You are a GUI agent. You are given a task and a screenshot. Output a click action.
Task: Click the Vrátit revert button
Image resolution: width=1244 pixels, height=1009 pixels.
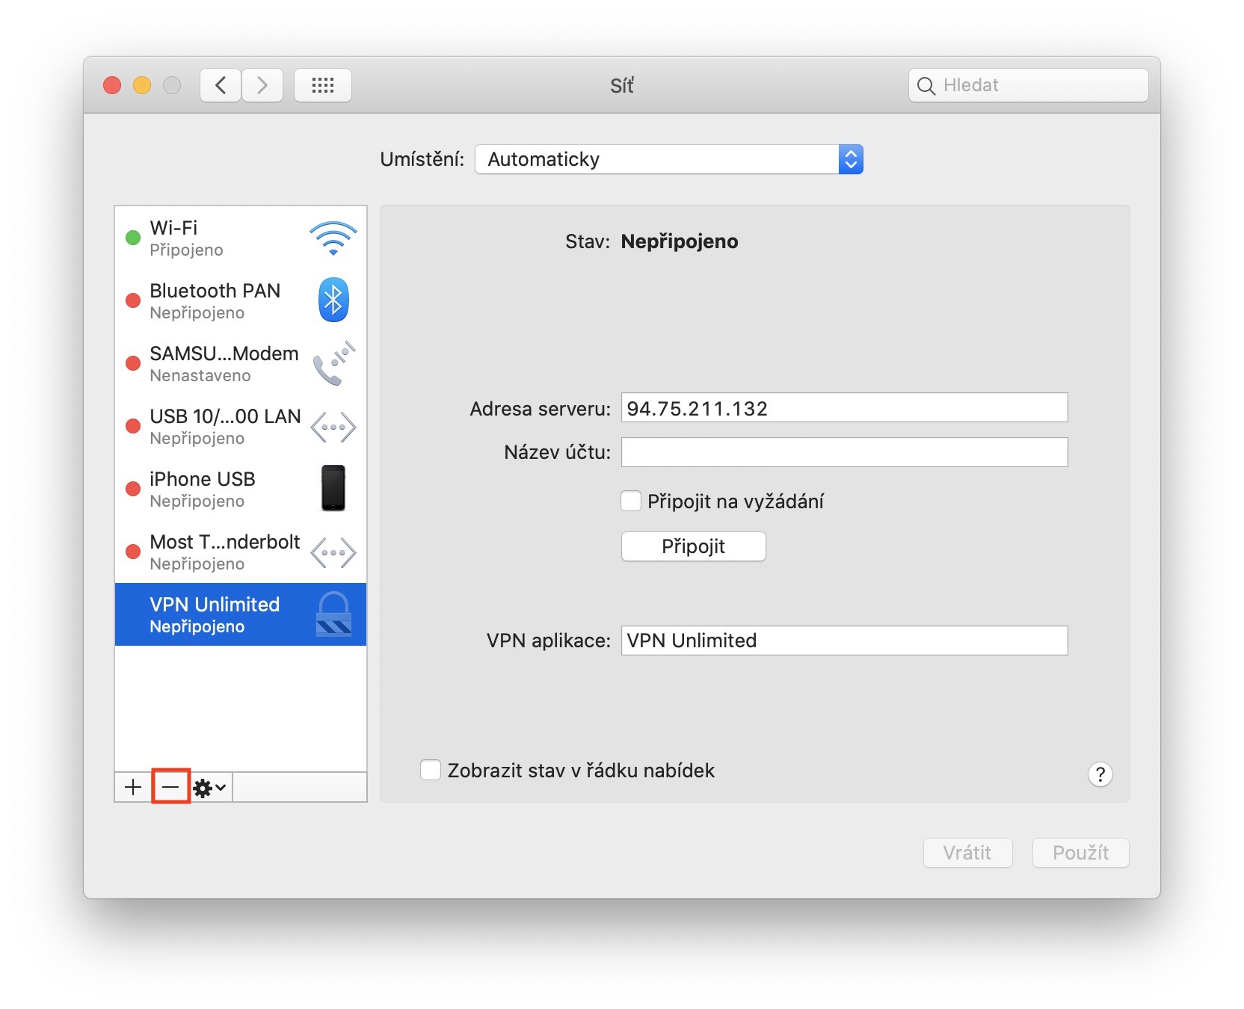click(967, 853)
